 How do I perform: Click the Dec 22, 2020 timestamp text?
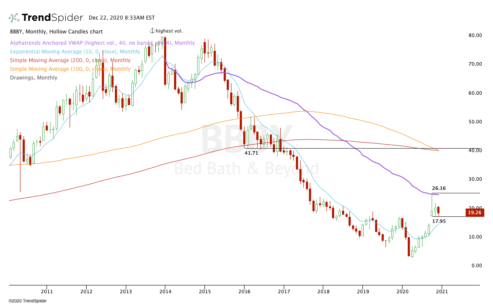(x=122, y=18)
